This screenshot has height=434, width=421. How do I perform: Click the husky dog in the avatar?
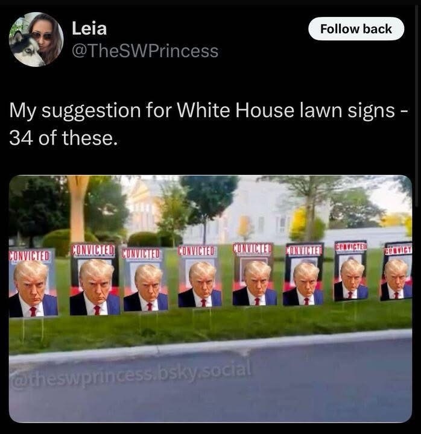coord(25,50)
